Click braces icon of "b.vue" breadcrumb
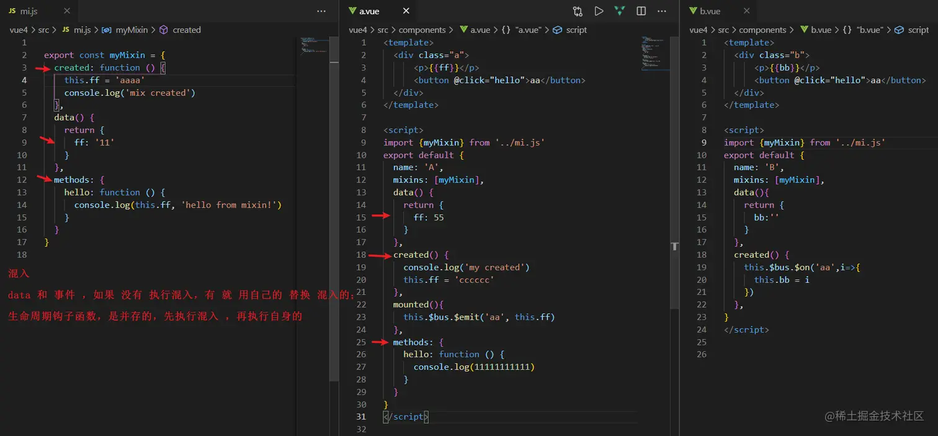938x436 pixels. [x=846, y=30]
